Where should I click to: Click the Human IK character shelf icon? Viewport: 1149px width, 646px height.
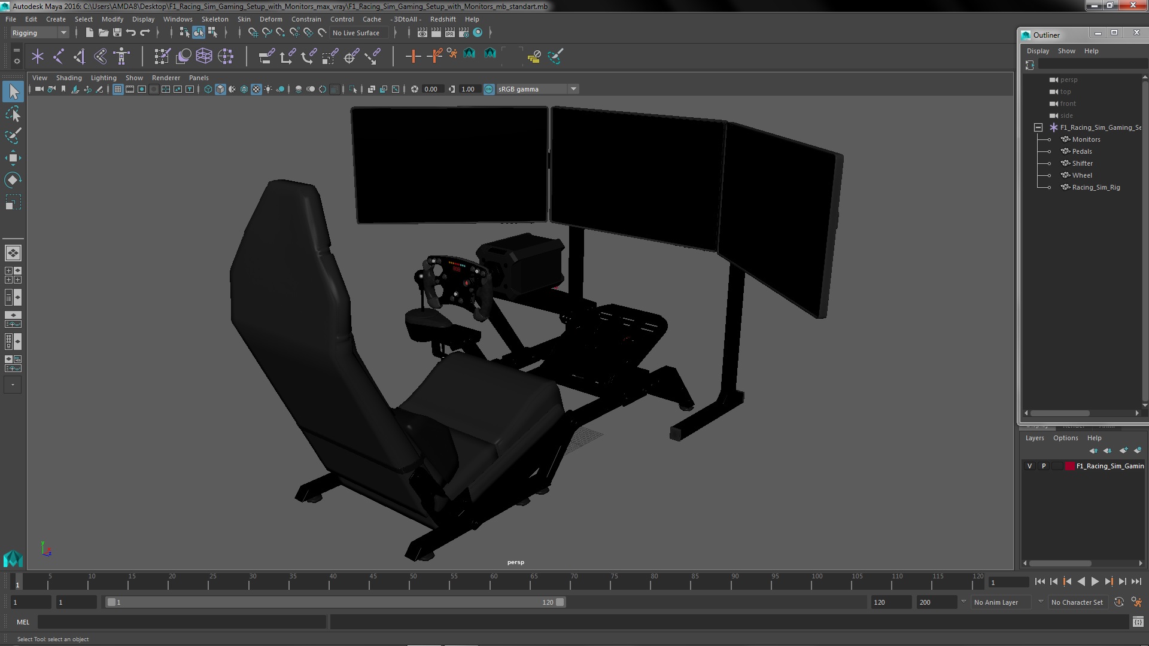[x=121, y=56]
